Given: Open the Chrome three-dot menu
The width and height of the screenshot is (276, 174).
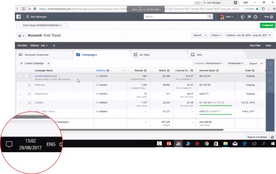Looking at the screenshot, I should click(x=17, y=9).
